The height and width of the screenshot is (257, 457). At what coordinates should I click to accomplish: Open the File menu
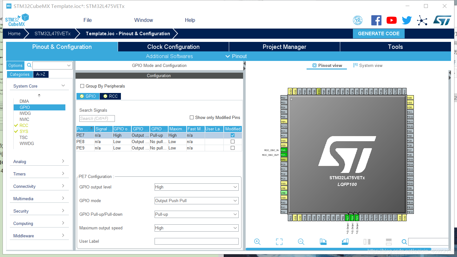click(88, 20)
